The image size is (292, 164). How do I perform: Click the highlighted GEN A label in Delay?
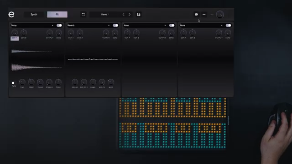tap(15, 38)
